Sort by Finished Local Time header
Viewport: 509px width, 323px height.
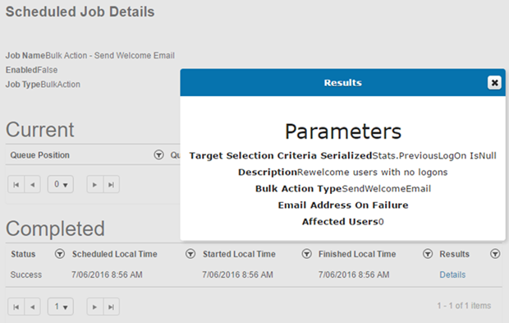(357, 254)
